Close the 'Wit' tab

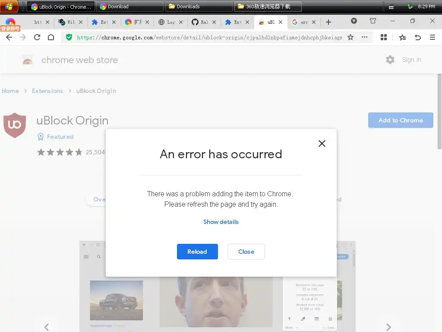[81, 22]
